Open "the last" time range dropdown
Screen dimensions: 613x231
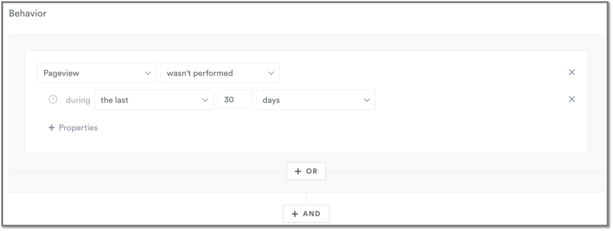(x=154, y=100)
